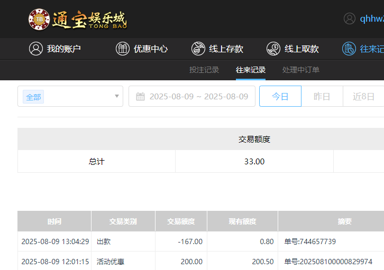Open 线上取款 withdrawal page
The image size is (384, 270).
[301, 49]
